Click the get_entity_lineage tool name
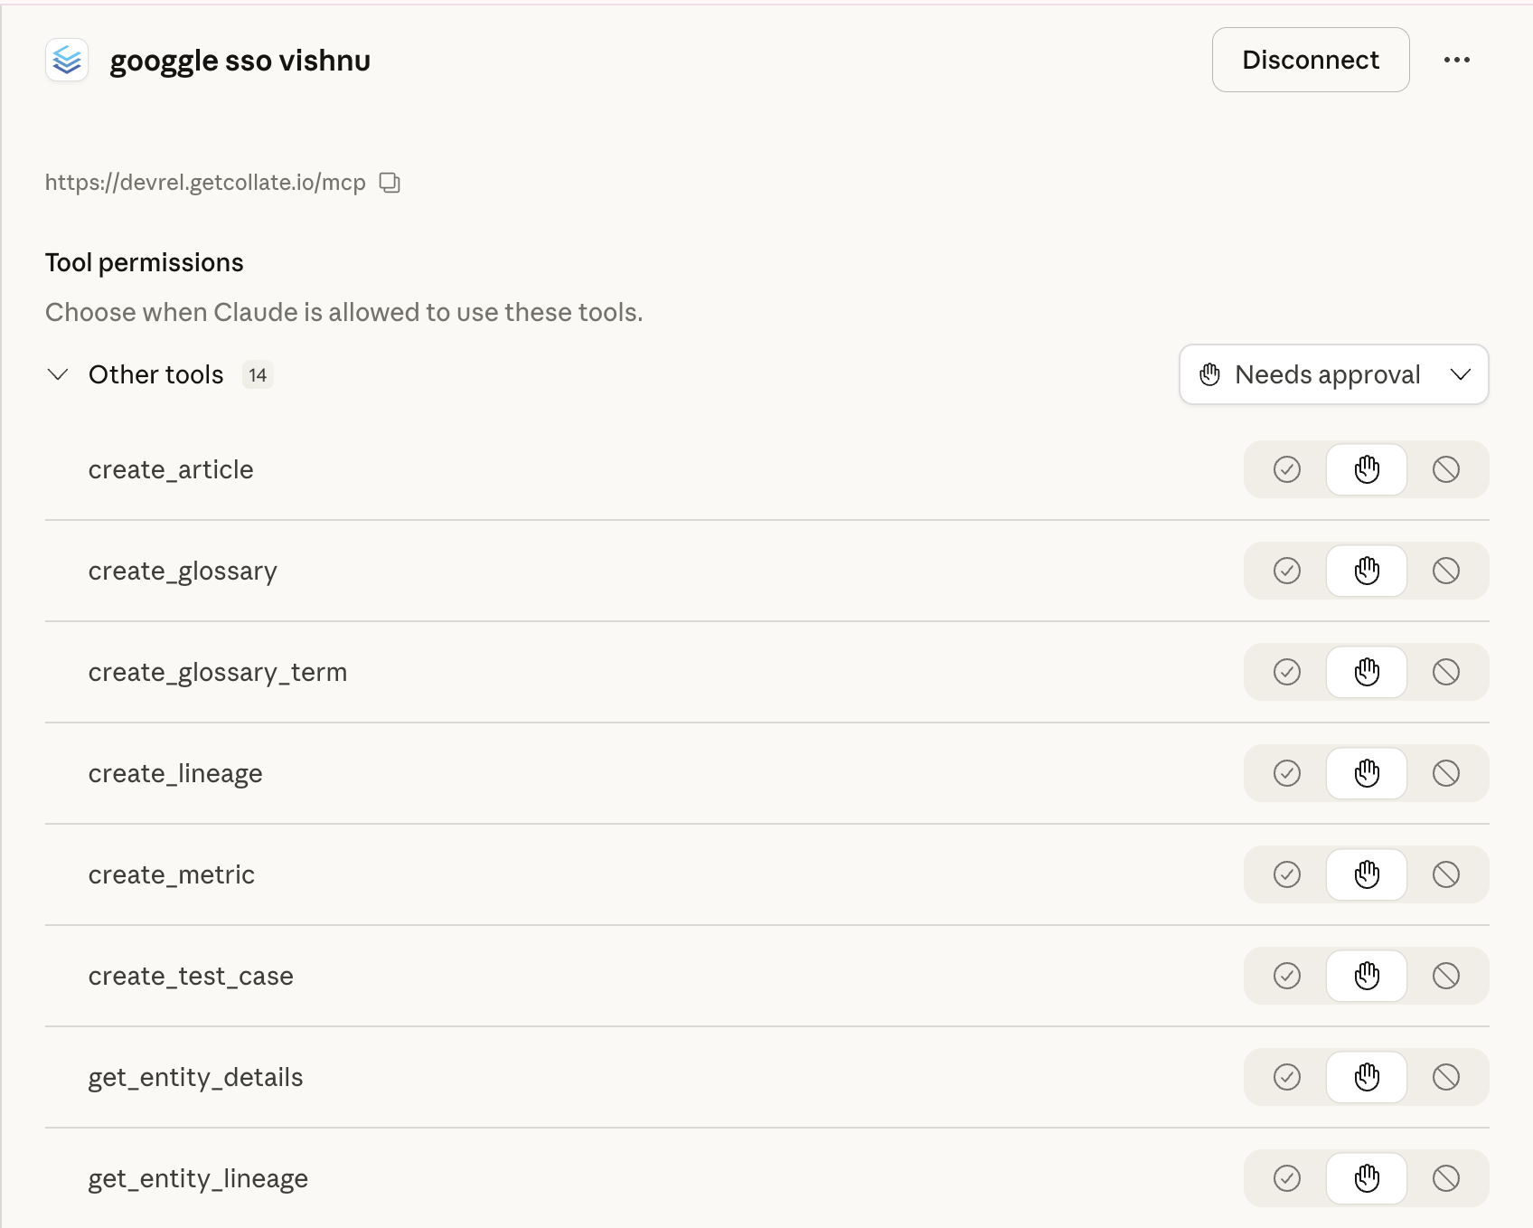This screenshot has height=1228, width=1533. [198, 1179]
